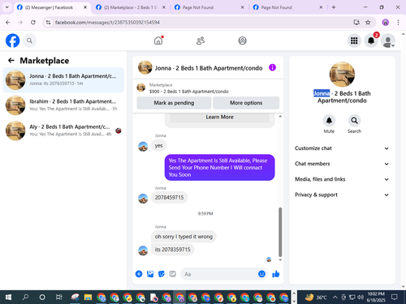Open the Windows Start menu
406x304 pixels.
click(x=8, y=298)
